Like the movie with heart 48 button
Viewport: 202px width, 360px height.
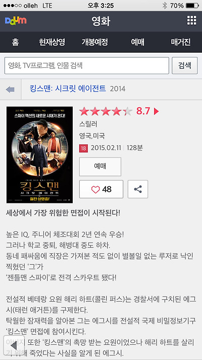click(x=101, y=189)
